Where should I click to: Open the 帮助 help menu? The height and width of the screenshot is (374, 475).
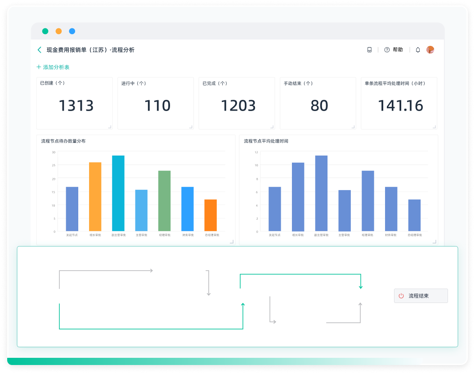pyautogui.click(x=394, y=50)
